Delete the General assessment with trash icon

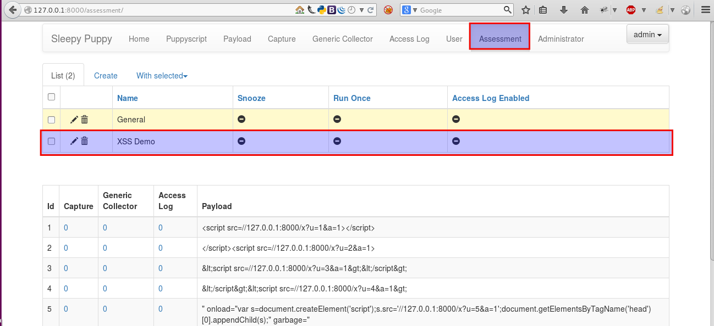tap(85, 120)
